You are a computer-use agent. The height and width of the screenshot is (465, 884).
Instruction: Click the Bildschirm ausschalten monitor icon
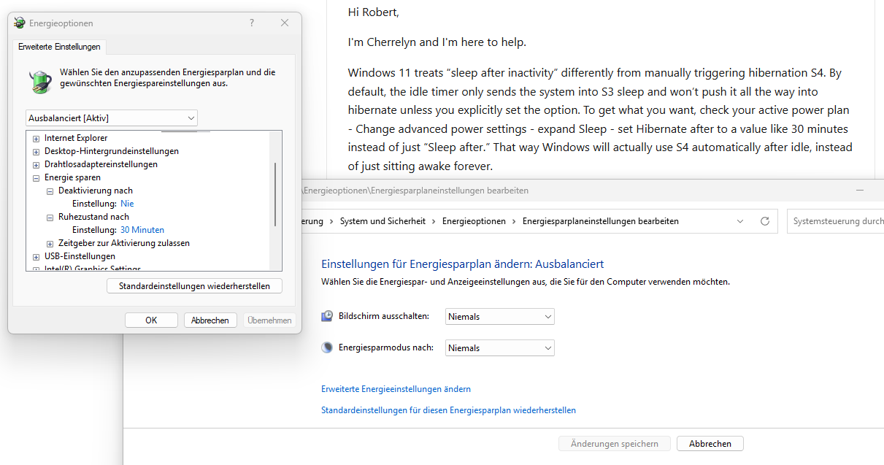tap(327, 316)
